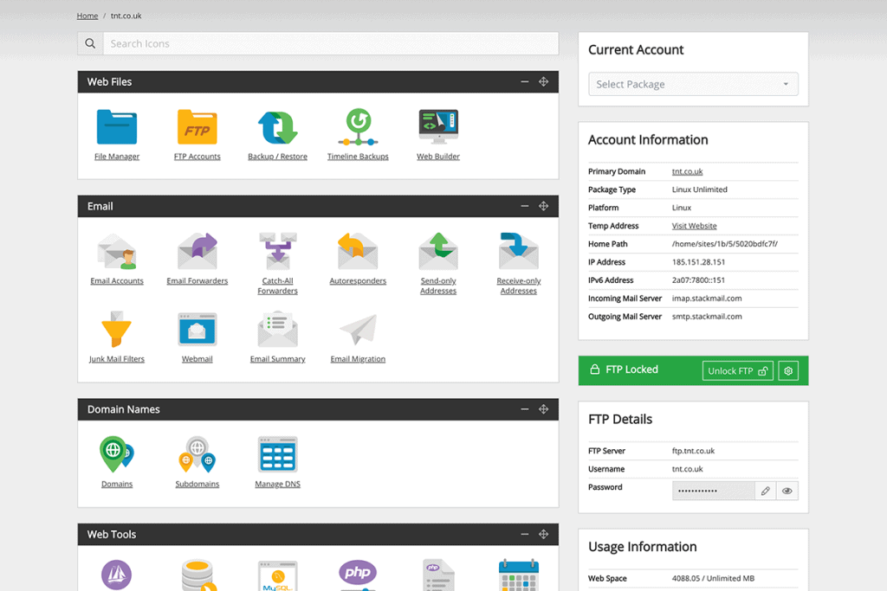Open the Select Package dropdown
This screenshot has height=591, width=887.
[x=693, y=84]
